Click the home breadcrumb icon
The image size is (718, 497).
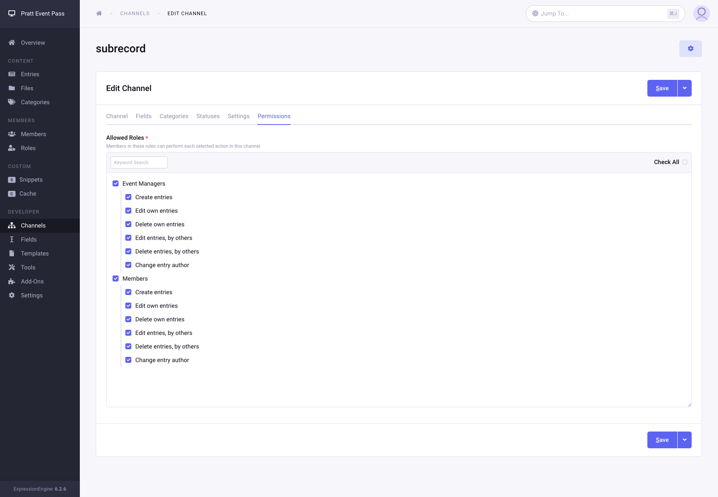pyautogui.click(x=99, y=14)
